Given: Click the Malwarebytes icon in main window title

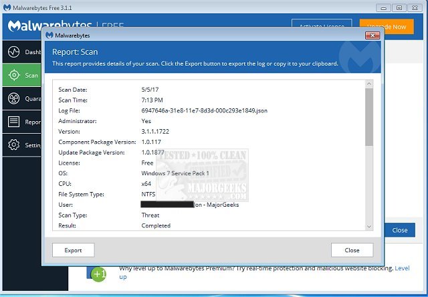Looking at the screenshot, I should point(7,7).
